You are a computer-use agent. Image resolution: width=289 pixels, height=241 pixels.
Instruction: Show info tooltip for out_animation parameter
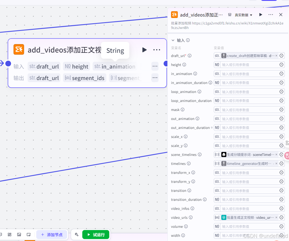197,119
